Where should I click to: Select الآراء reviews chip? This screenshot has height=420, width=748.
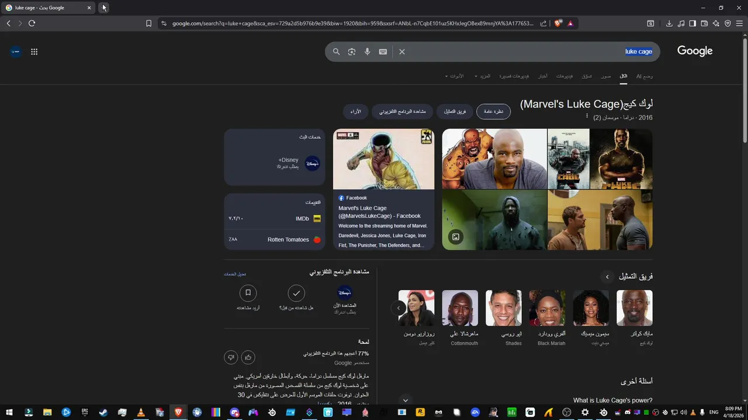(x=356, y=111)
